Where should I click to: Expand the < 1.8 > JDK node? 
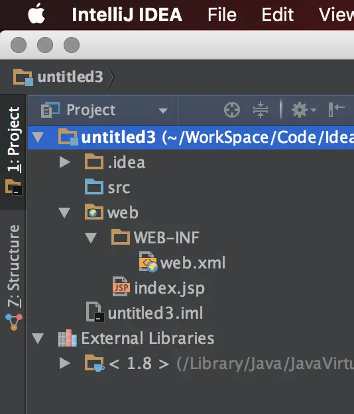point(64,363)
